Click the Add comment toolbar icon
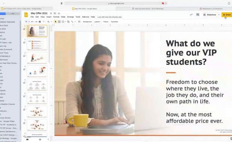 (79, 22)
